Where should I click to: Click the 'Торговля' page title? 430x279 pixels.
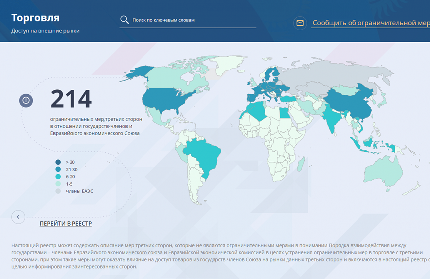[x=35, y=18]
